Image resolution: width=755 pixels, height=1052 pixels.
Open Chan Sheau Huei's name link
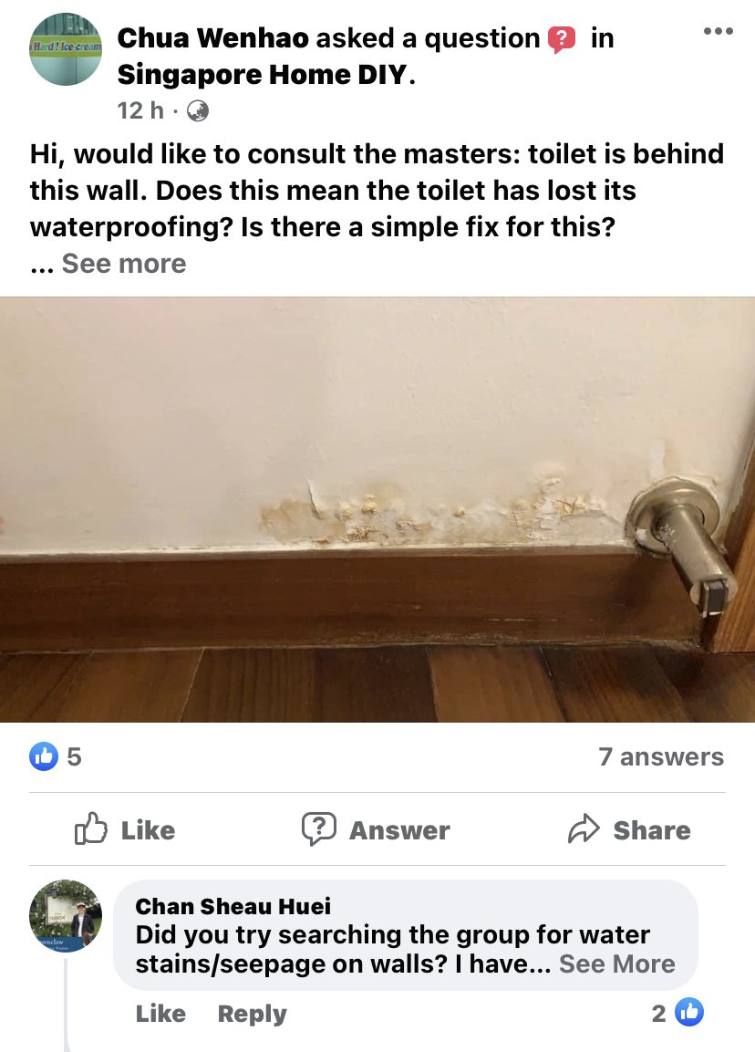click(x=233, y=906)
